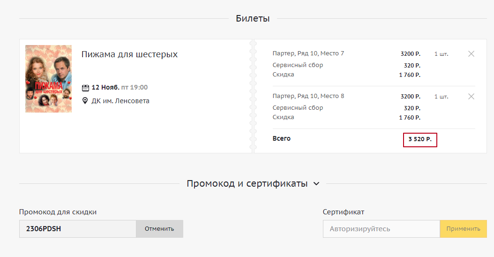
Task: Click the venue ДК им. Ленсовета
Action: click(x=120, y=101)
